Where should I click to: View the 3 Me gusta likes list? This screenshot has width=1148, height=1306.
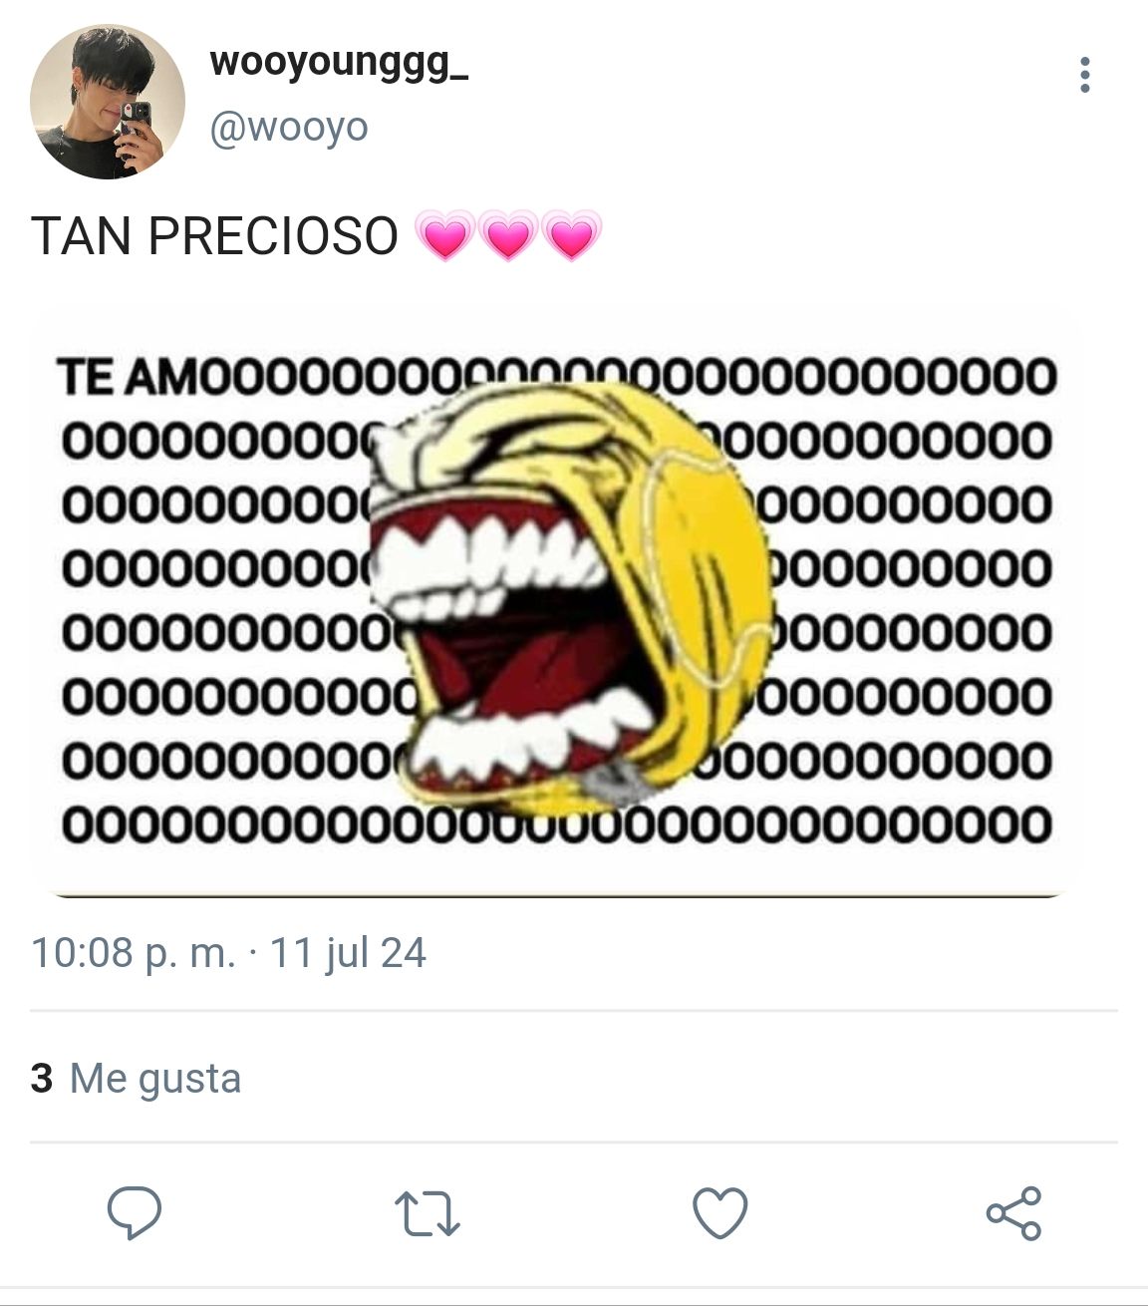[x=137, y=1079]
